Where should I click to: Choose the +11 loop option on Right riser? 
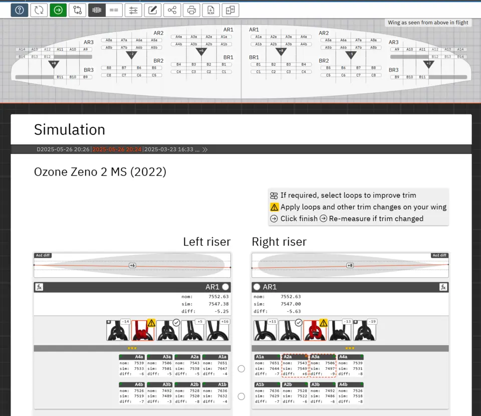(265, 330)
